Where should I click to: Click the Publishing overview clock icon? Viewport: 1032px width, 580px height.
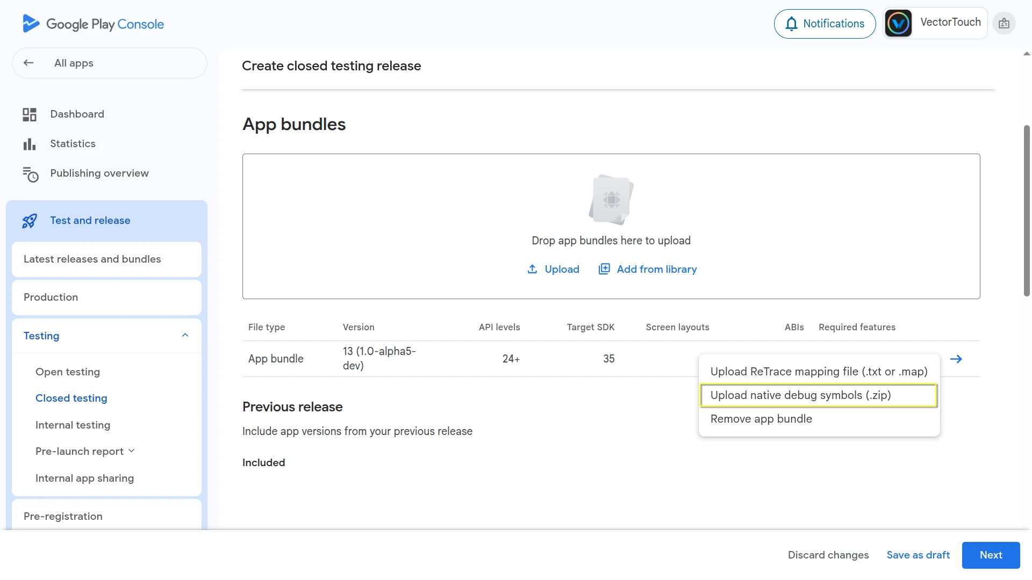pos(30,174)
